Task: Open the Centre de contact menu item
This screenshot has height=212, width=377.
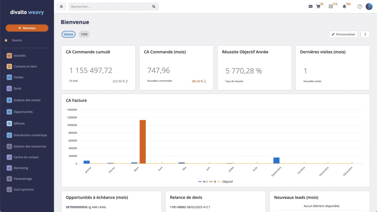Action: pyautogui.click(x=26, y=157)
